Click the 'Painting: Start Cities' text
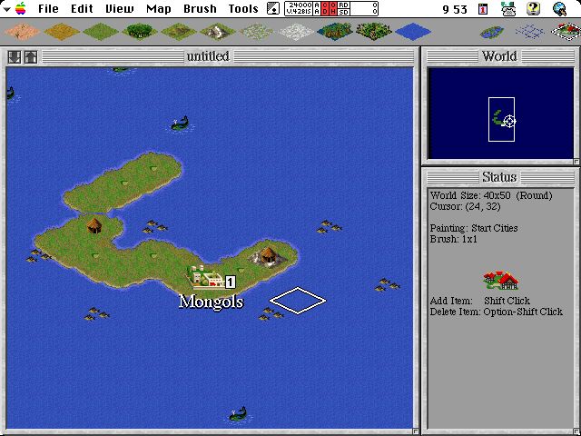 [474, 228]
